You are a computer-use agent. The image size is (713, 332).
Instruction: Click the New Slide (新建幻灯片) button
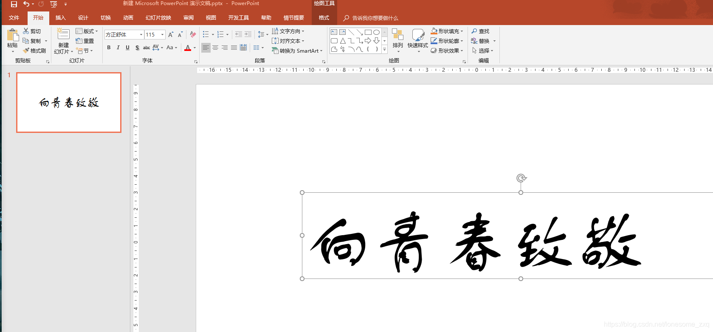pyautogui.click(x=63, y=41)
